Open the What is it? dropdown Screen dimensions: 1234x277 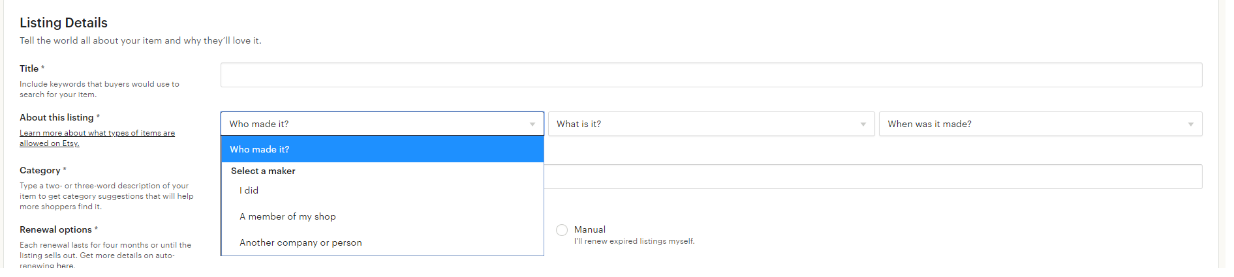tap(711, 124)
